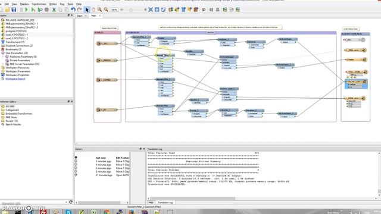The width and height of the screenshot is (381, 214).
Task: Open the Transformers menu
Action: coord(39,4)
